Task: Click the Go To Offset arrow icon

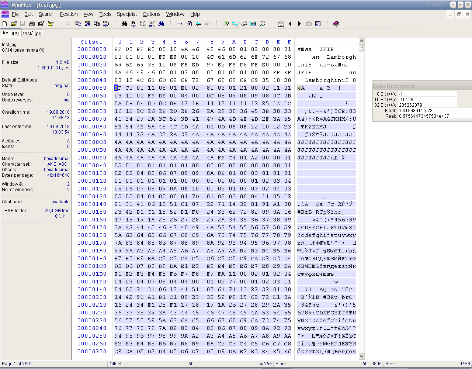Action: coord(180,24)
